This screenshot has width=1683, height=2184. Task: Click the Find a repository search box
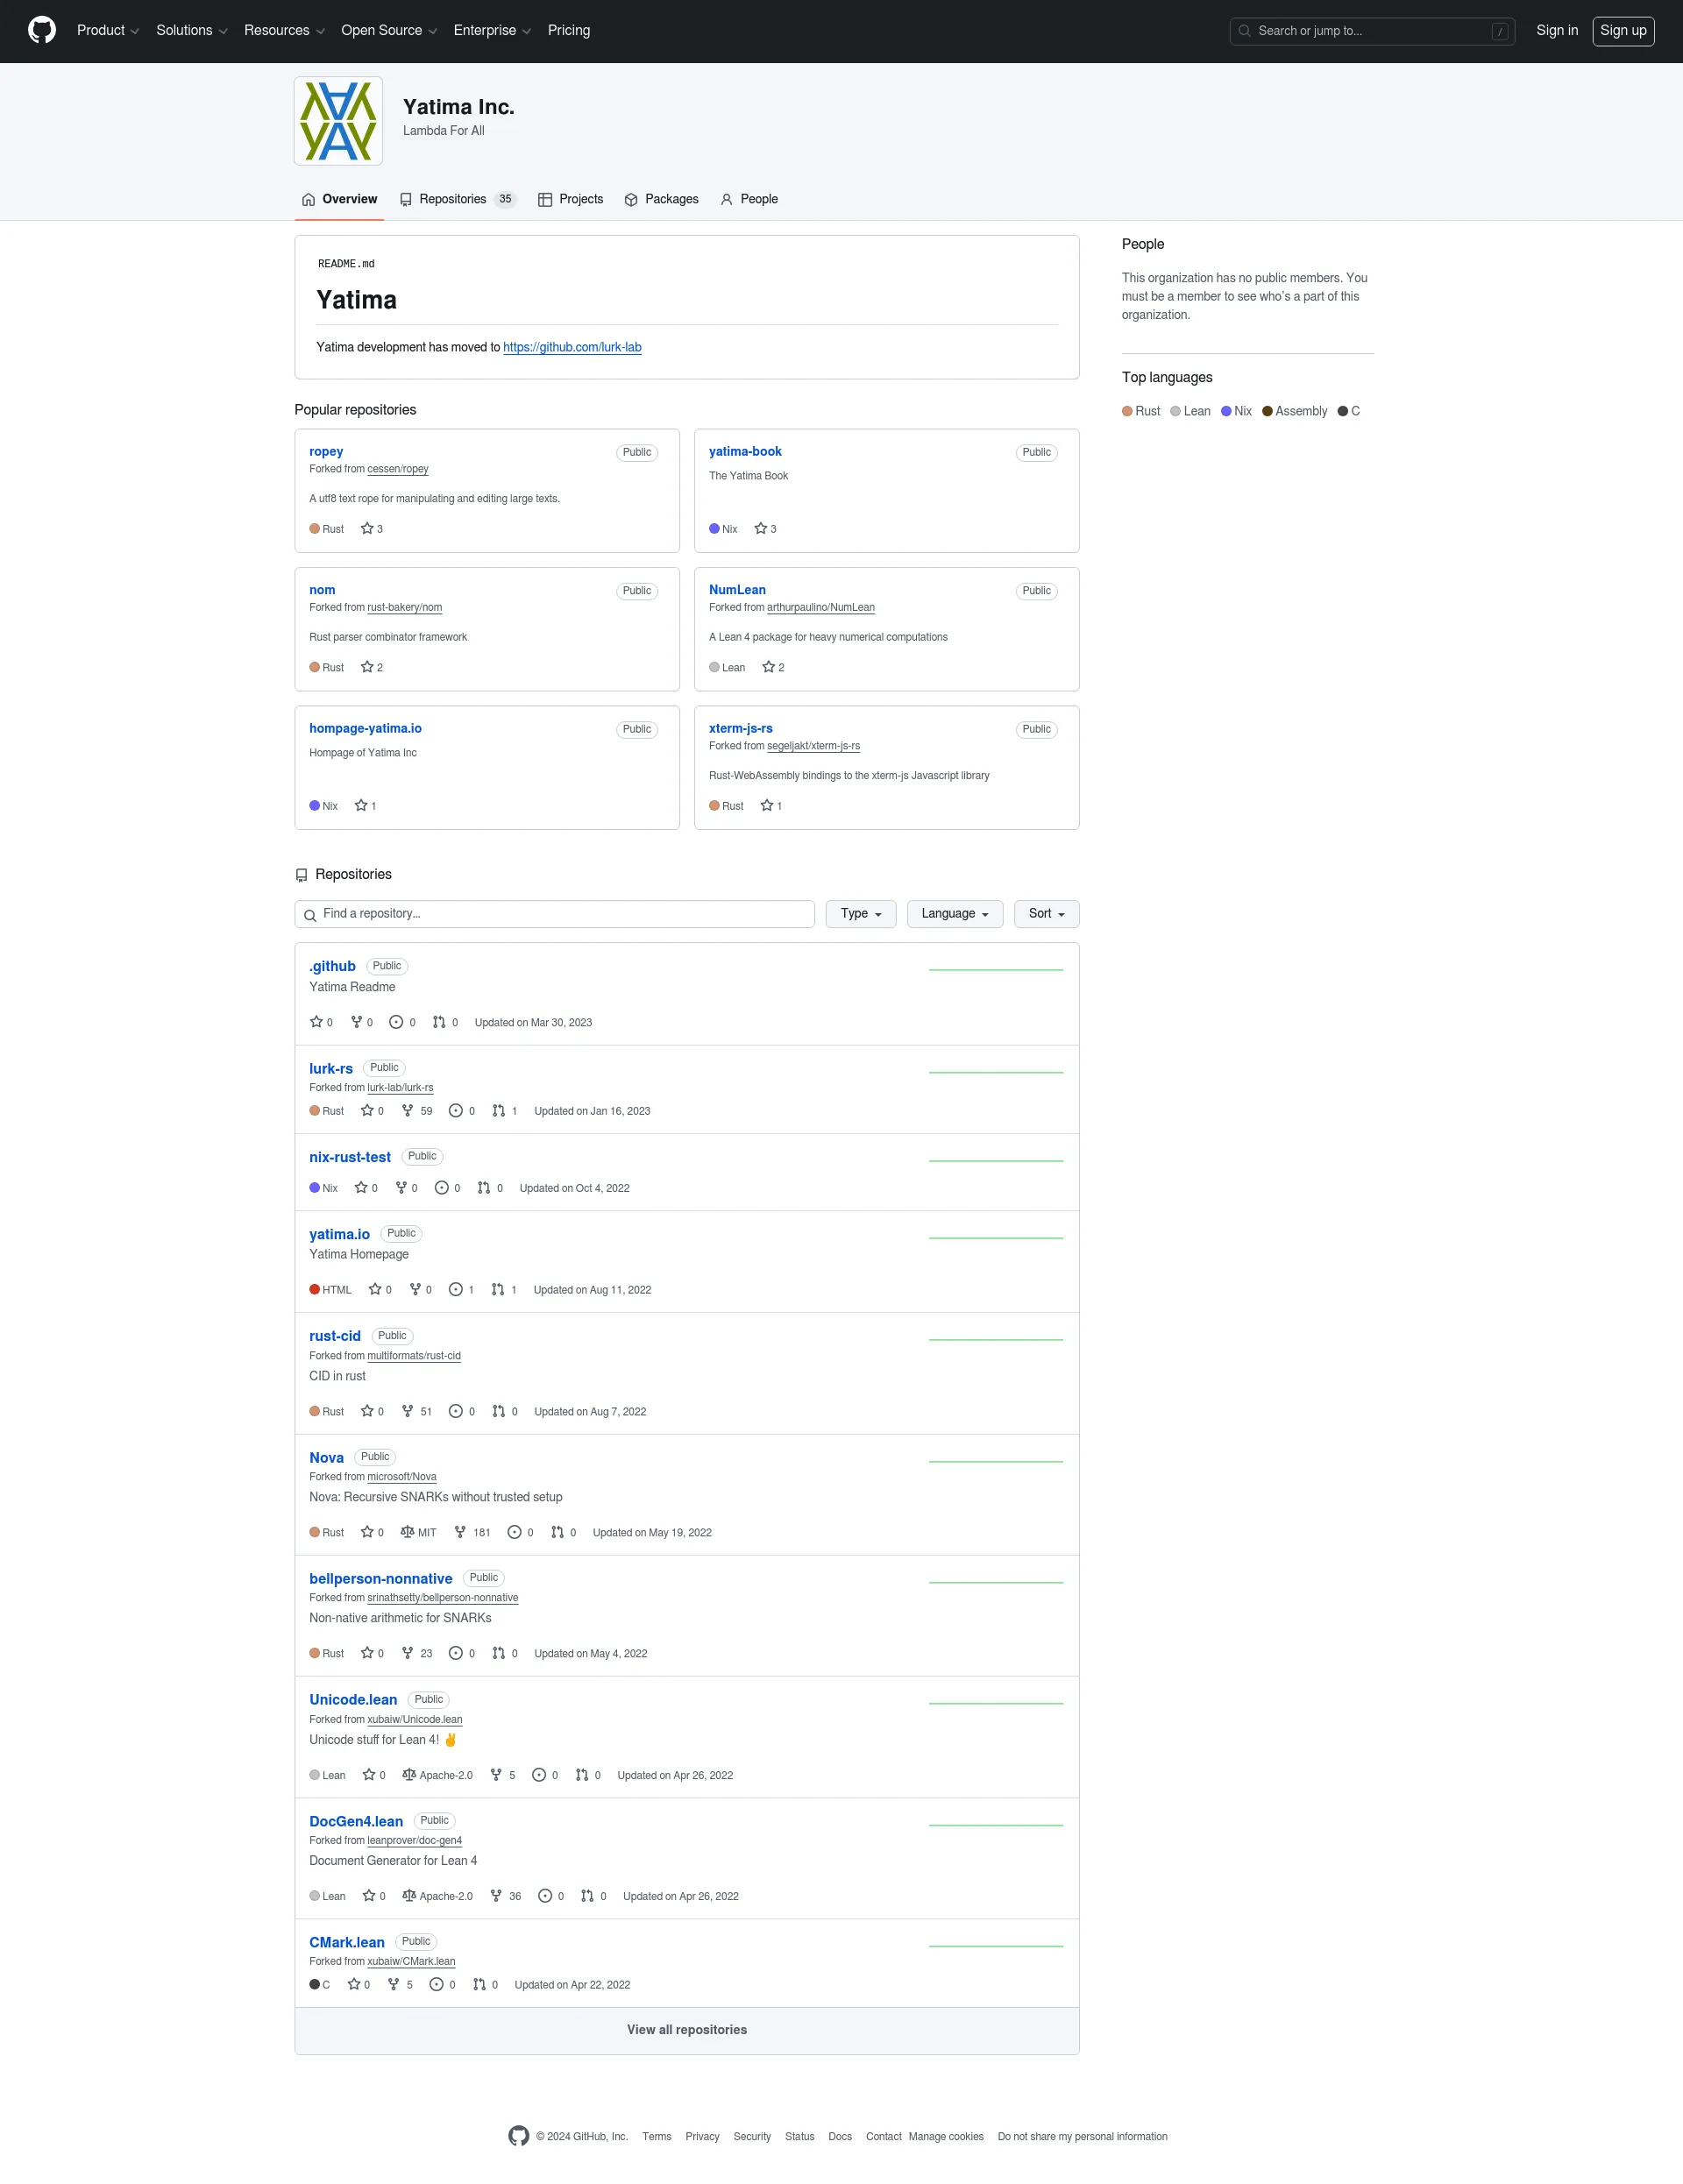coord(555,913)
